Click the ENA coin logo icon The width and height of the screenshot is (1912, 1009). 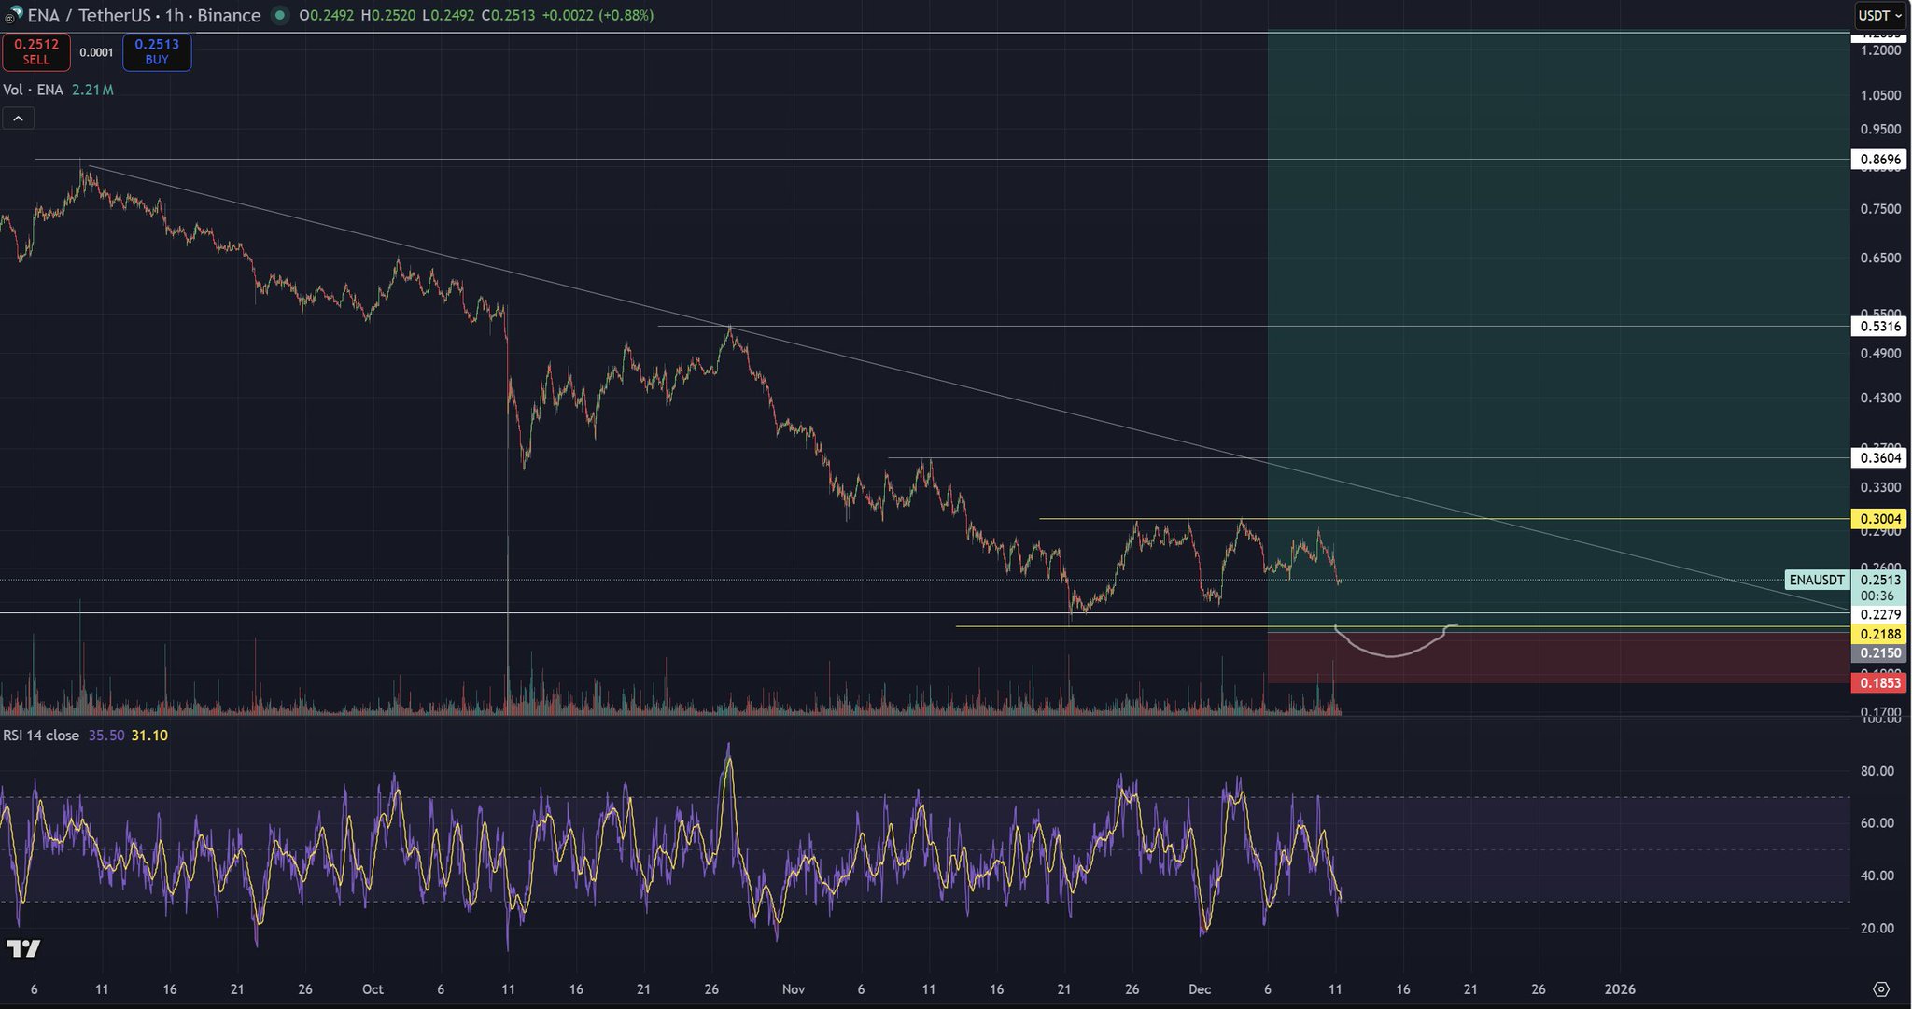(13, 16)
